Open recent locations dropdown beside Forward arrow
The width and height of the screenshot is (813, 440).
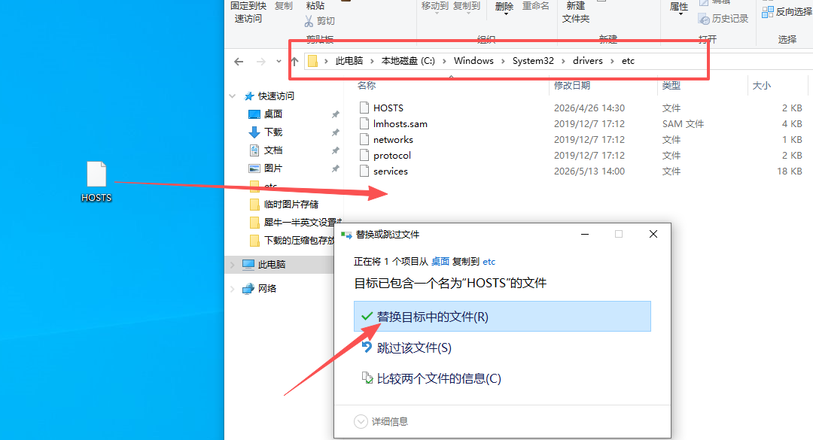279,61
